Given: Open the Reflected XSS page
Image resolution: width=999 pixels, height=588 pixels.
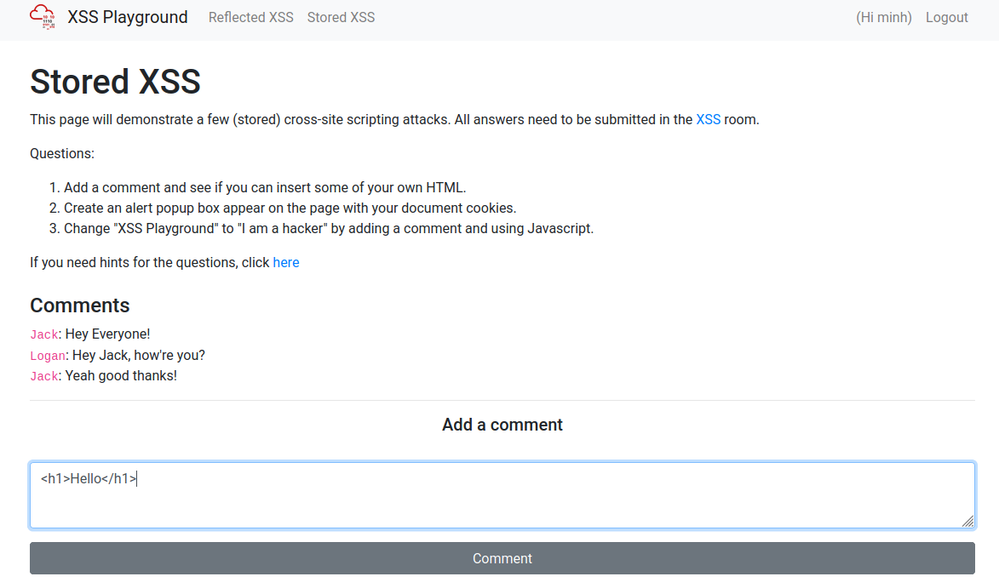Looking at the screenshot, I should [250, 17].
